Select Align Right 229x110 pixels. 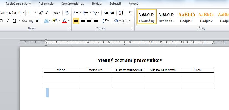pyautogui.click(x=89, y=21)
